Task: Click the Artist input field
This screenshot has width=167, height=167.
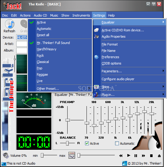Action: [x=22, y=44]
